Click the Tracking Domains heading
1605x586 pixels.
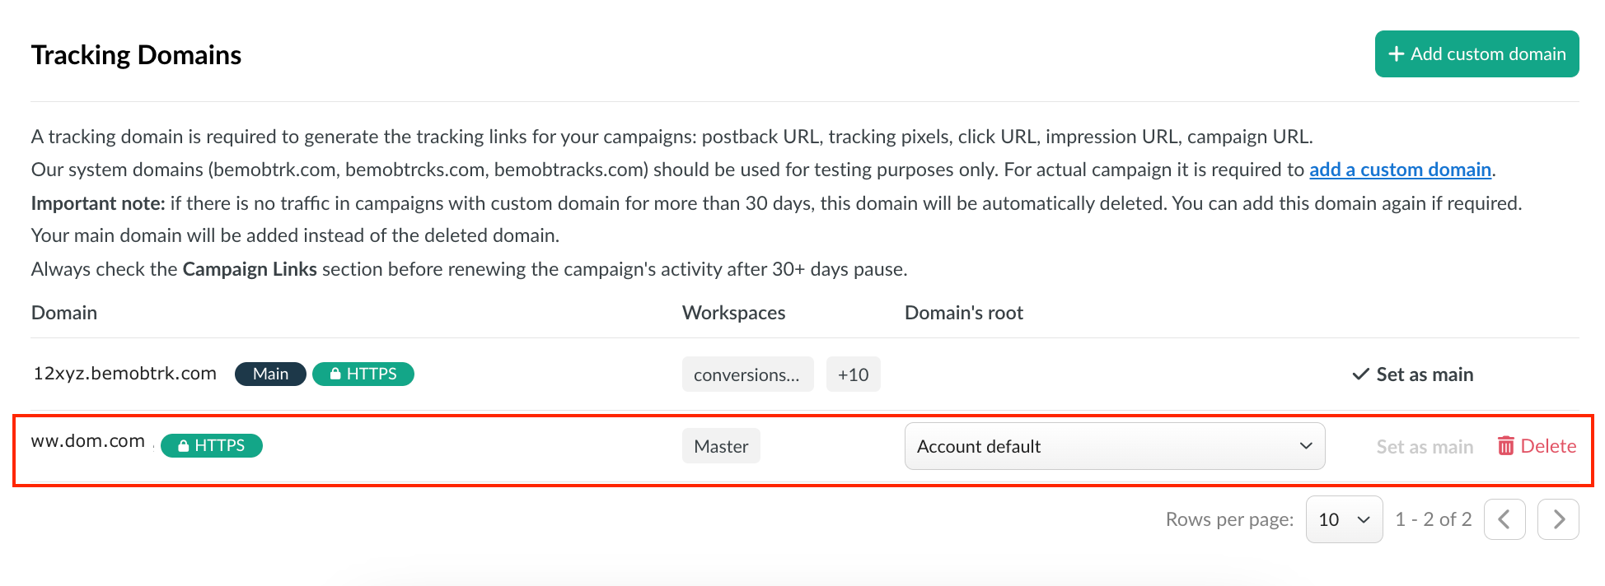click(137, 55)
